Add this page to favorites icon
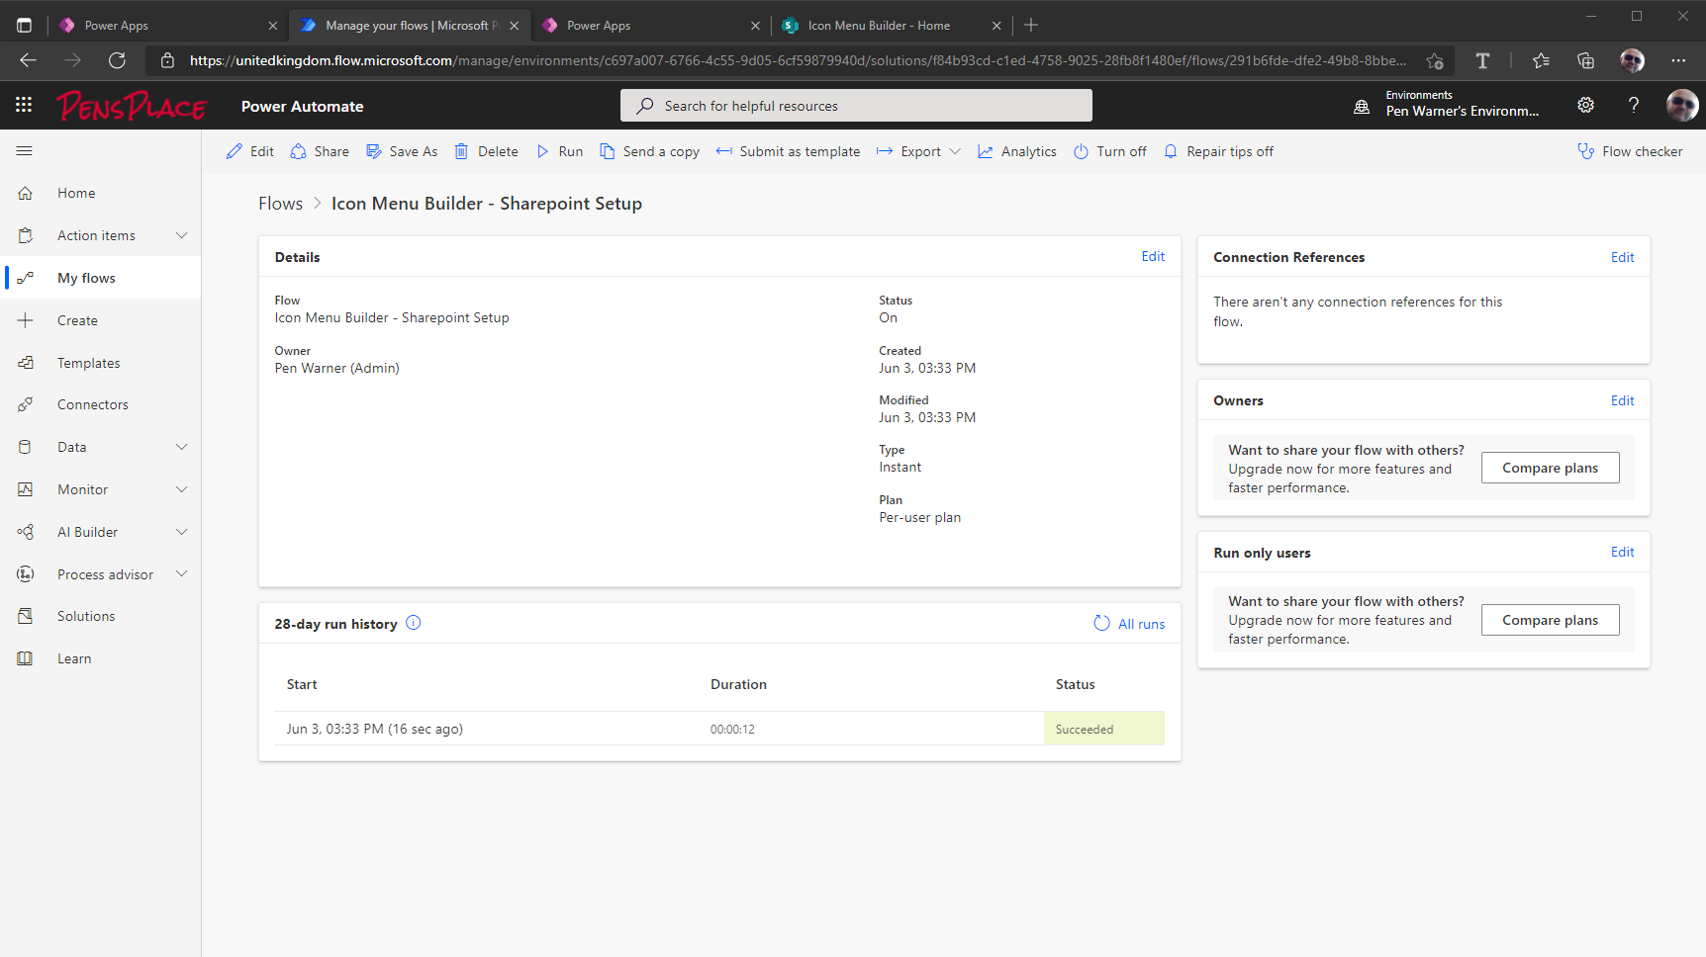Image resolution: width=1706 pixels, height=957 pixels. click(x=1435, y=60)
